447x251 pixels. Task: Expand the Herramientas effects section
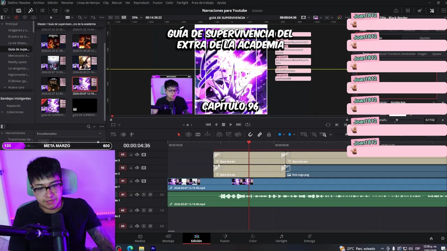tap(2, 133)
